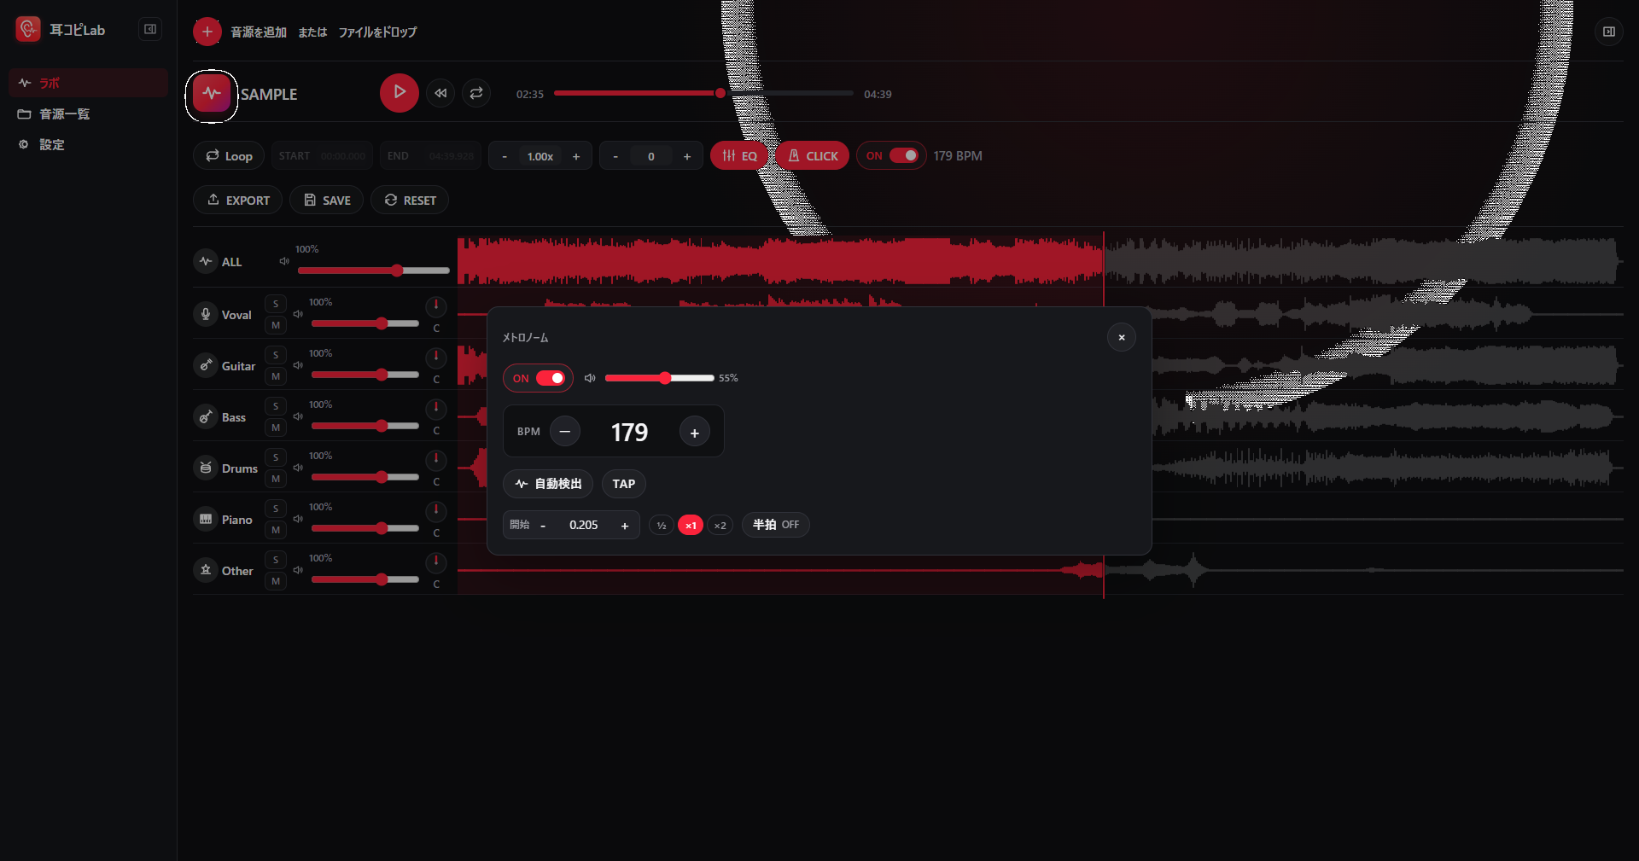Select the ½ beat multiplier
The width and height of the screenshot is (1639, 861).
coord(662,526)
